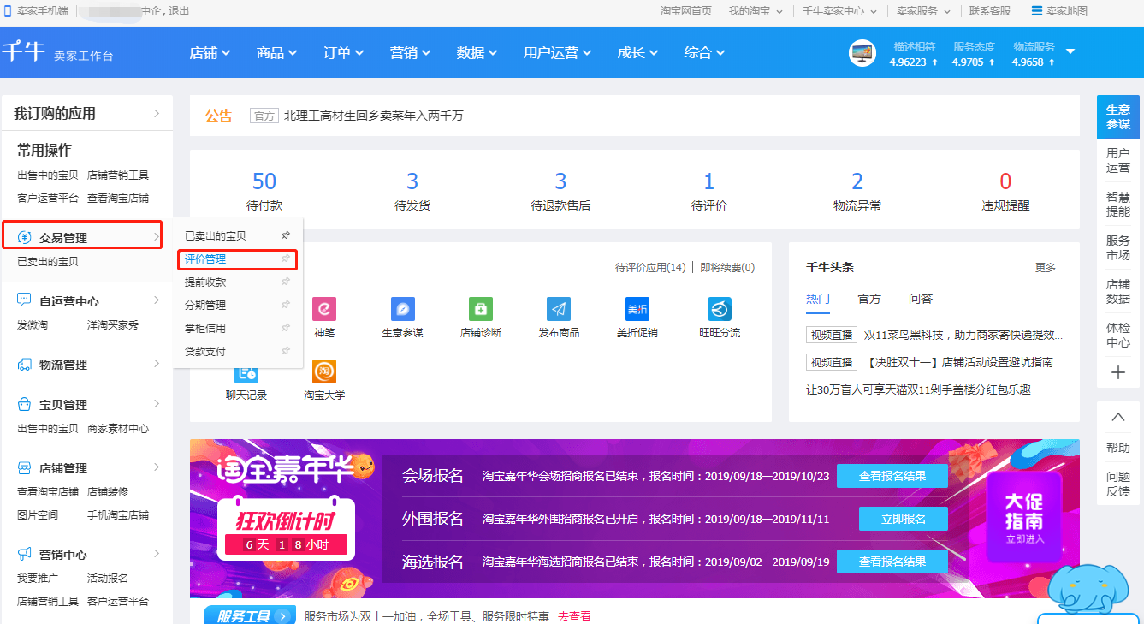Screen dimensions: 1144x624
Task: Click 查看报名结果 for 会场报名
Action: click(x=892, y=476)
